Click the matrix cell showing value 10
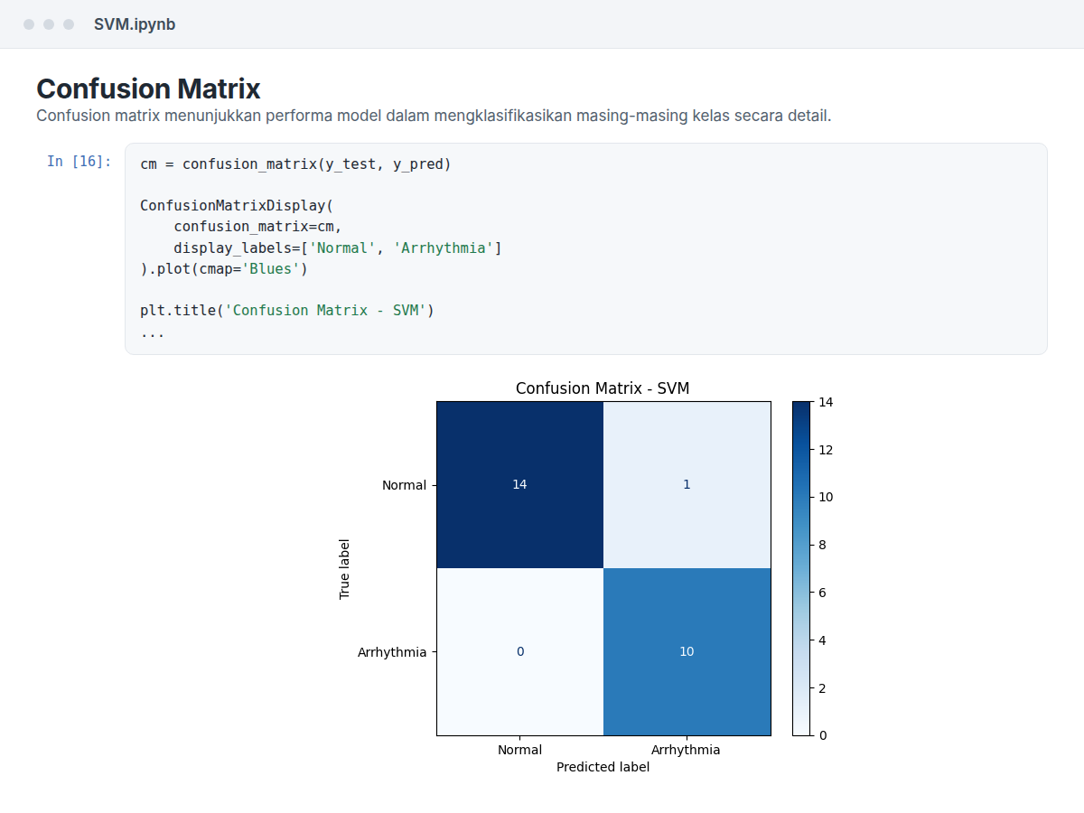Viewport: 1084px width, 813px height. click(687, 651)
